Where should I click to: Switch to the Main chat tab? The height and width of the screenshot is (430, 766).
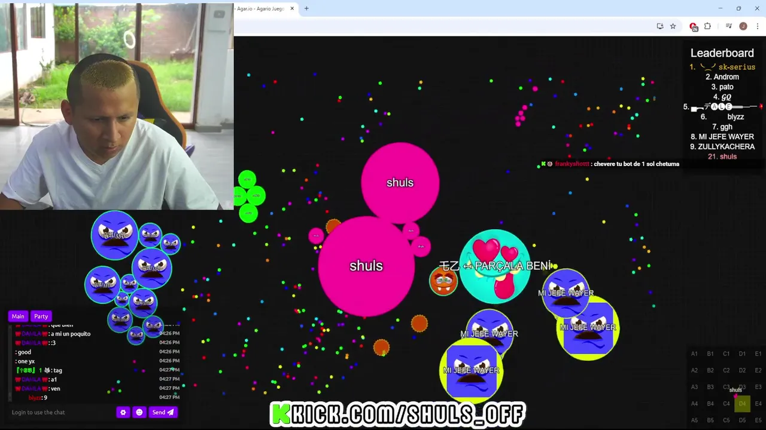coord(18,316)
